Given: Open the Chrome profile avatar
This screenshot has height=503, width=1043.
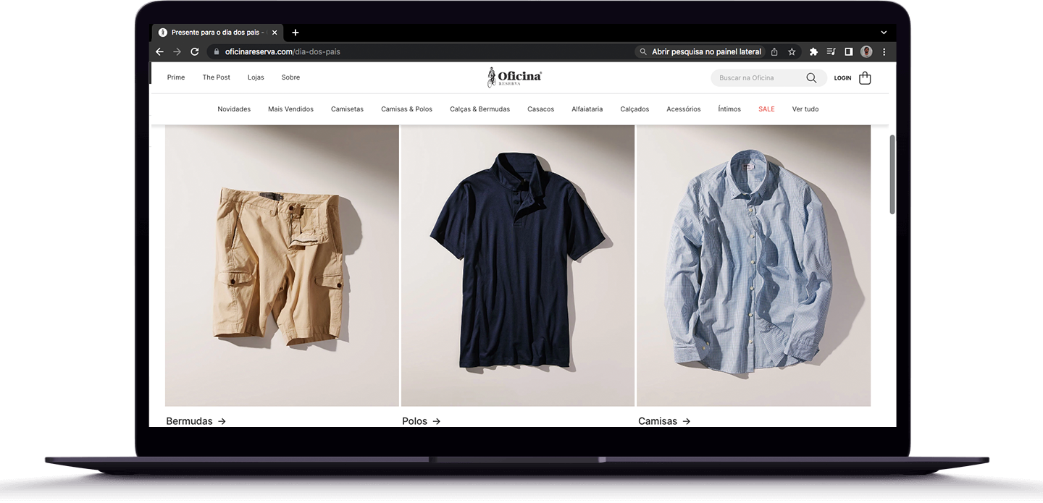Looking at the screenshot, I should pyautogui.click(x=866, y=52).
